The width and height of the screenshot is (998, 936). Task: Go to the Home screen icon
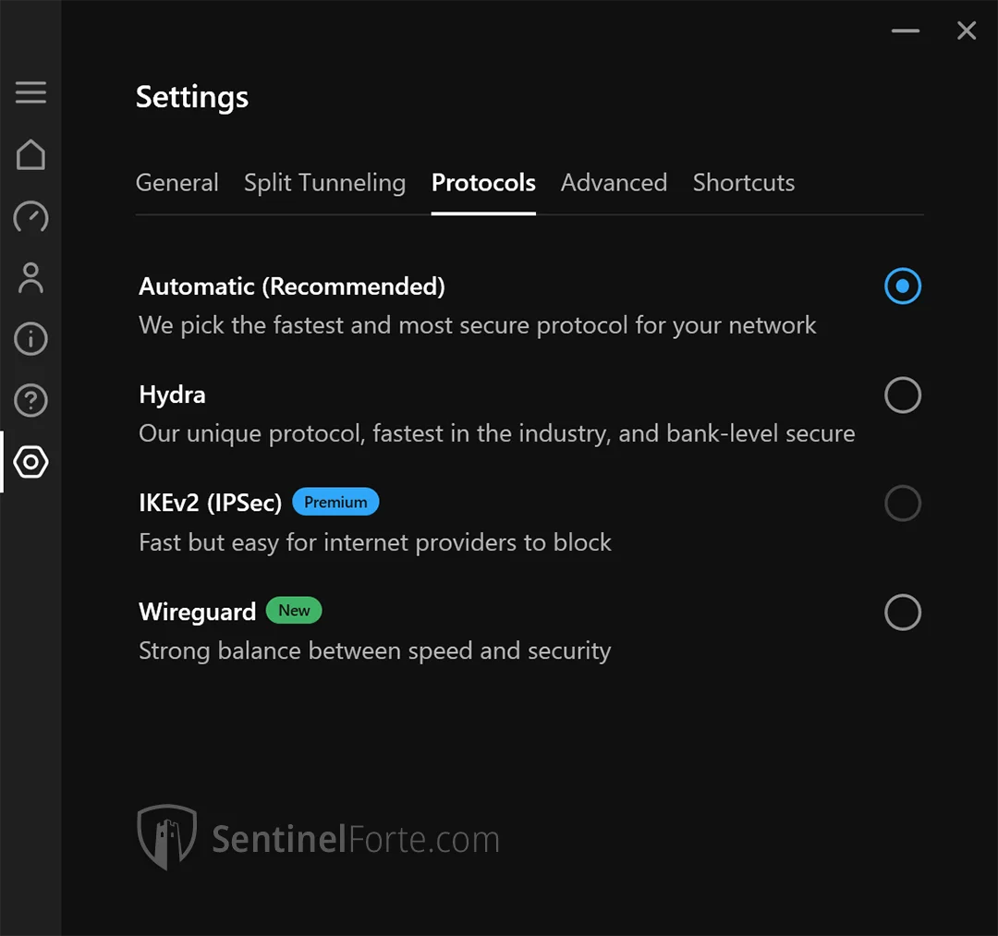coord(30,154)
